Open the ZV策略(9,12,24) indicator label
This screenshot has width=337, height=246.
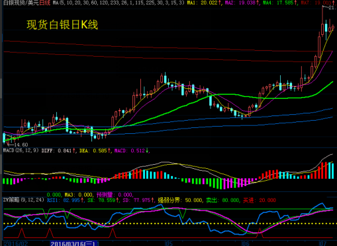[x=23, y=200]
